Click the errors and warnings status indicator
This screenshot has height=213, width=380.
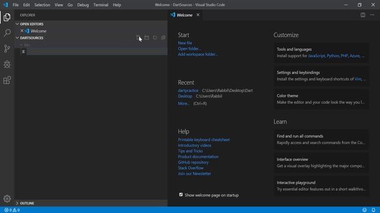click(12, 210)
